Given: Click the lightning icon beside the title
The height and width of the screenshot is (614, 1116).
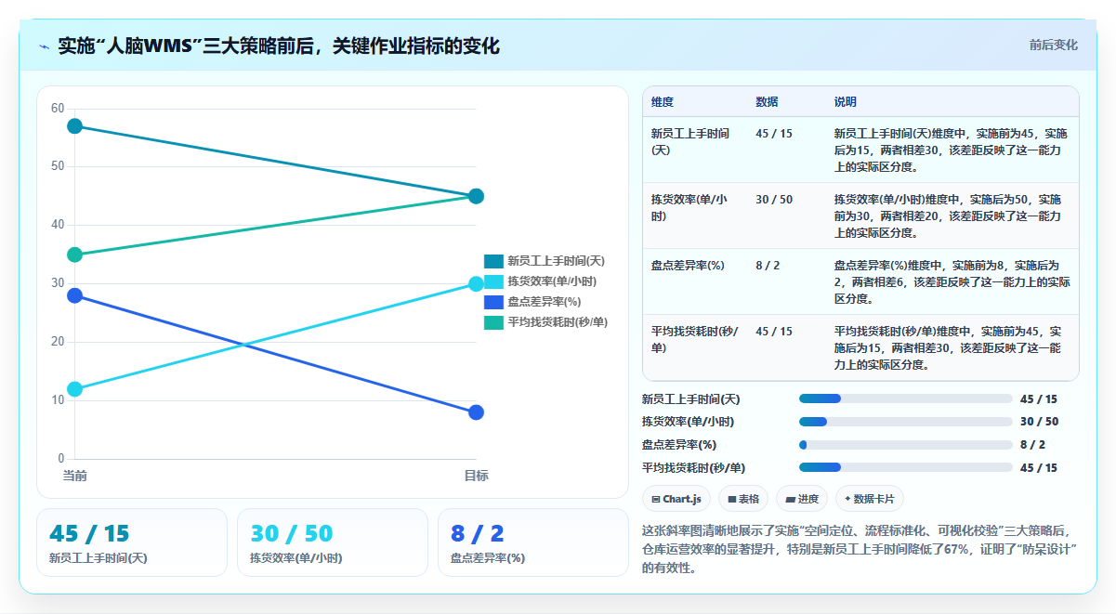Looking at the screenshot, I should 44,46.
